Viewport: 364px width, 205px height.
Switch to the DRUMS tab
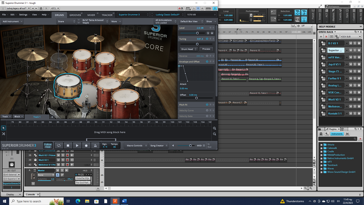(x=59, y=15)
